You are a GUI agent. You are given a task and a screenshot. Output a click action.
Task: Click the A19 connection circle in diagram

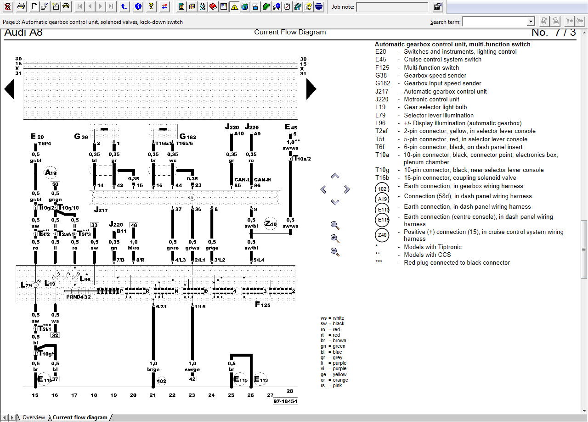[51, 172]
